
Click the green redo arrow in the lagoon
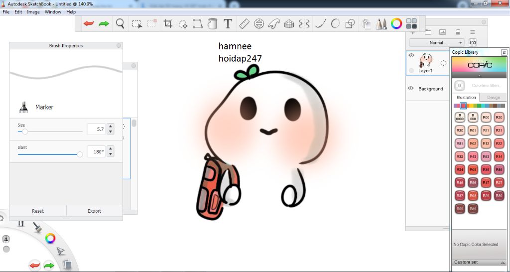click(x=49, y=265)
